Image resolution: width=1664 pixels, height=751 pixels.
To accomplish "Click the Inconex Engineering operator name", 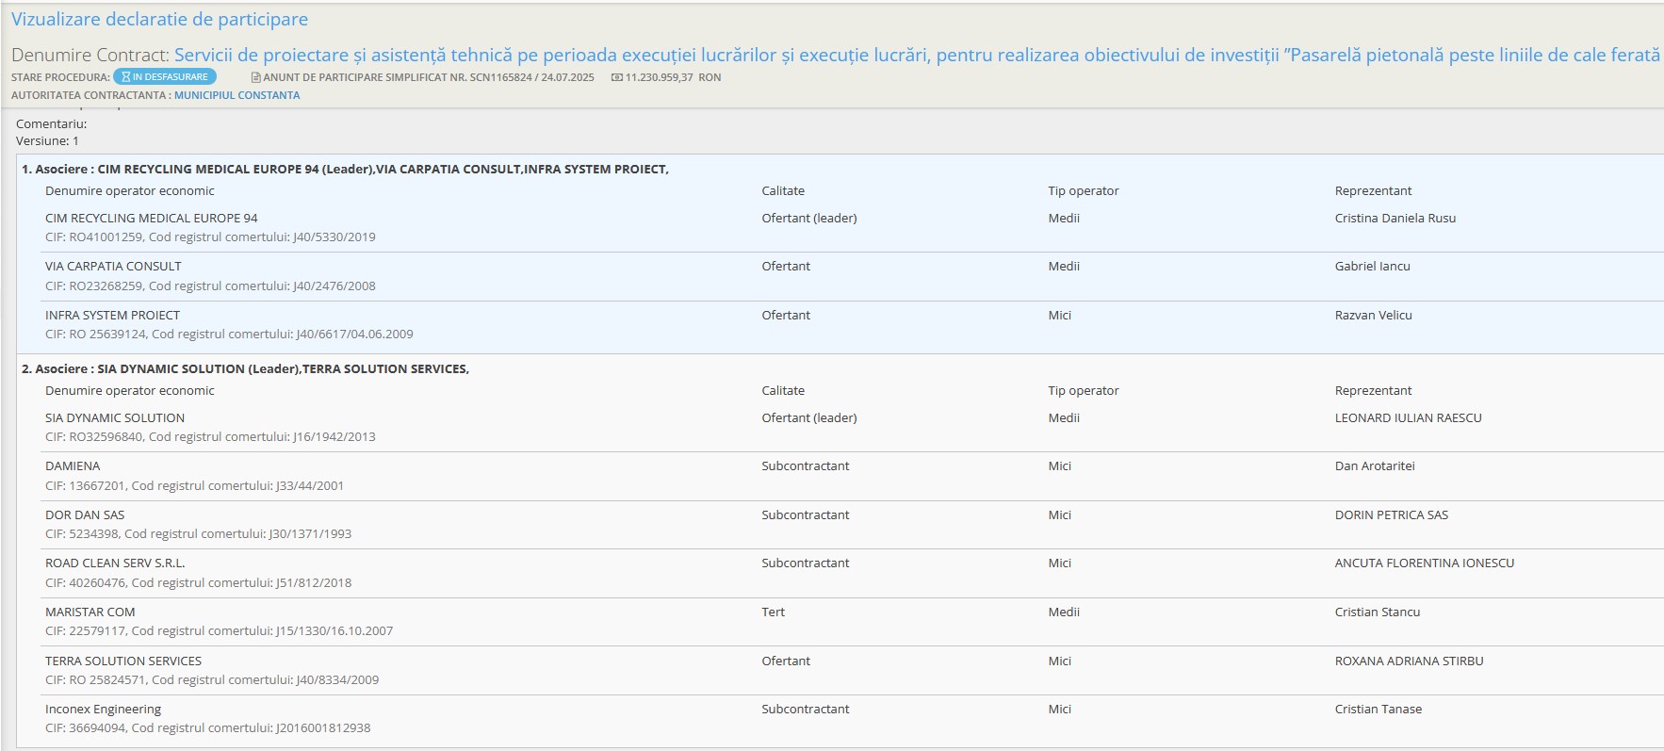I will [103, 709].
